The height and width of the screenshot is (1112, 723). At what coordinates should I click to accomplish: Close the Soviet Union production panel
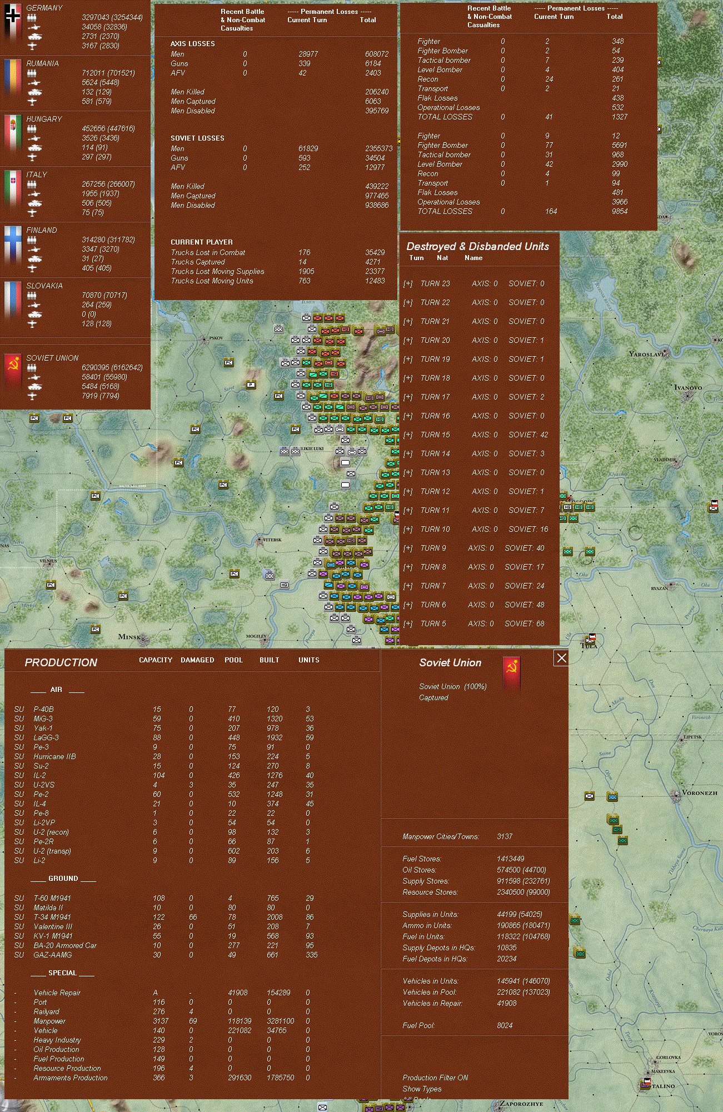pyautogui.click(x=561, y=658)
